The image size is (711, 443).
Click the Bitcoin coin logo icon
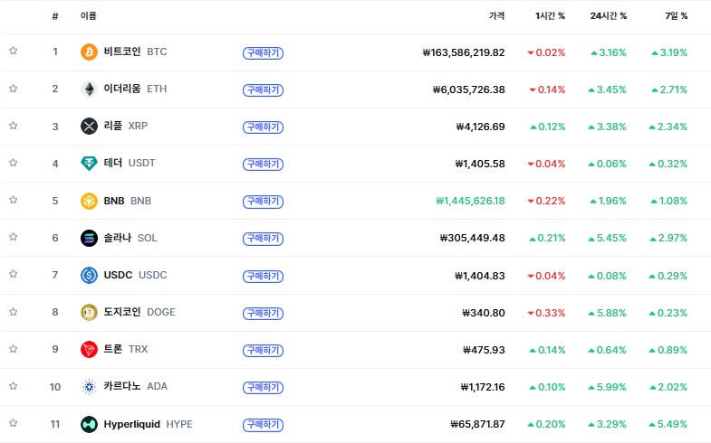[89, 52]
